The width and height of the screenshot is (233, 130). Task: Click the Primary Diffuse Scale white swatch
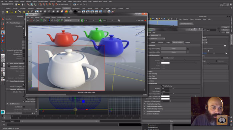[x=165, y=96]
